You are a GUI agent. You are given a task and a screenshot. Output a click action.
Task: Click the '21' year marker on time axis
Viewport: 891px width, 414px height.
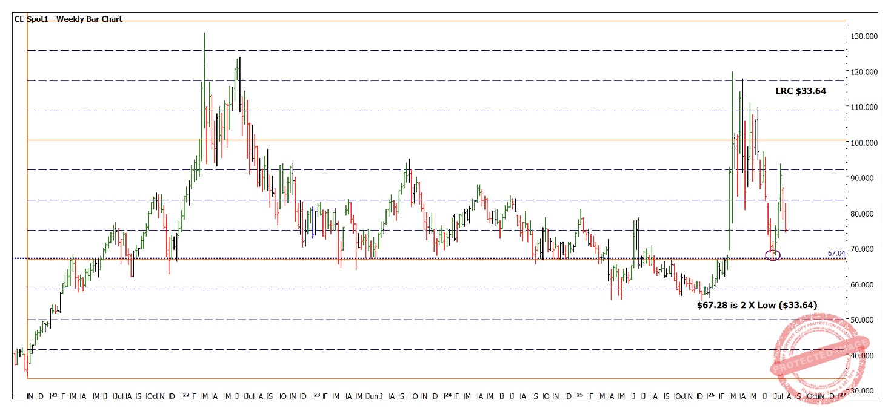coord(53,396)
